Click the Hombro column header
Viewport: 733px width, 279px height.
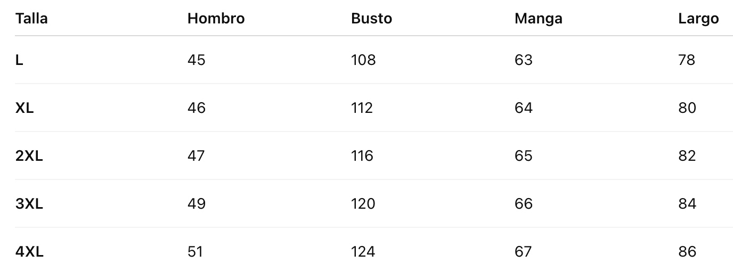[x=216, y=19]
